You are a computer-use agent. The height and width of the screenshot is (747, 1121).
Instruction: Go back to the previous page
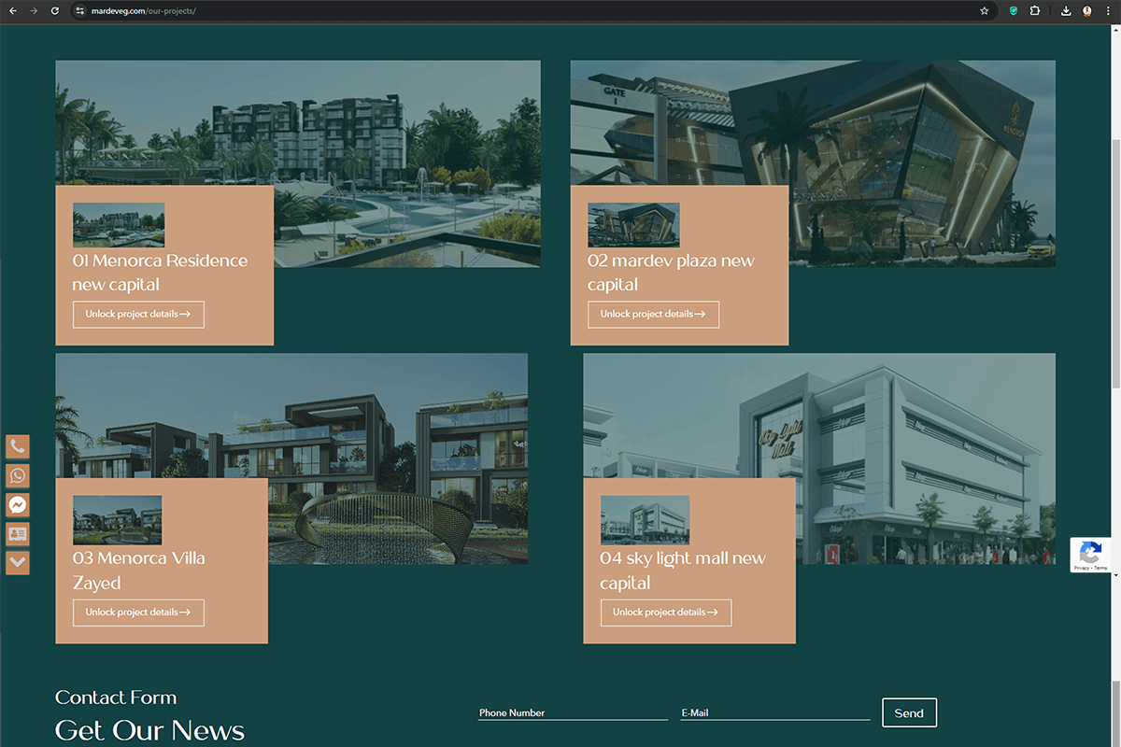click(13, 11)
